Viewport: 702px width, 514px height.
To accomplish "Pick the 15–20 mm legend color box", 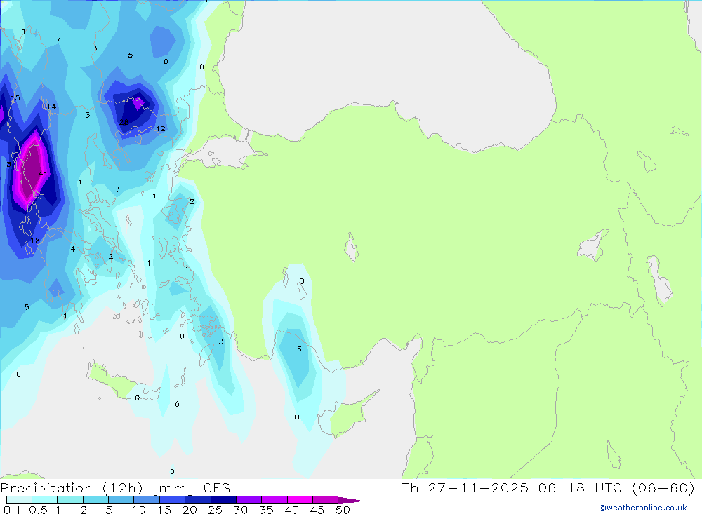I will [x=173, y=500].
